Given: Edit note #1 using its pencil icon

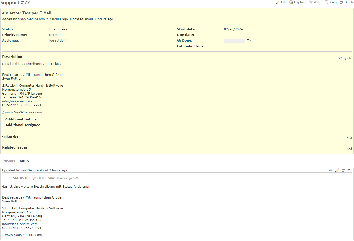Looking at the screenshot, I should 337,170.
